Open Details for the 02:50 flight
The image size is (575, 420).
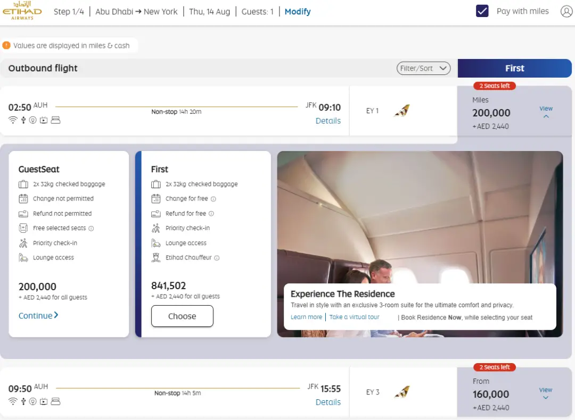click(328, 121)
